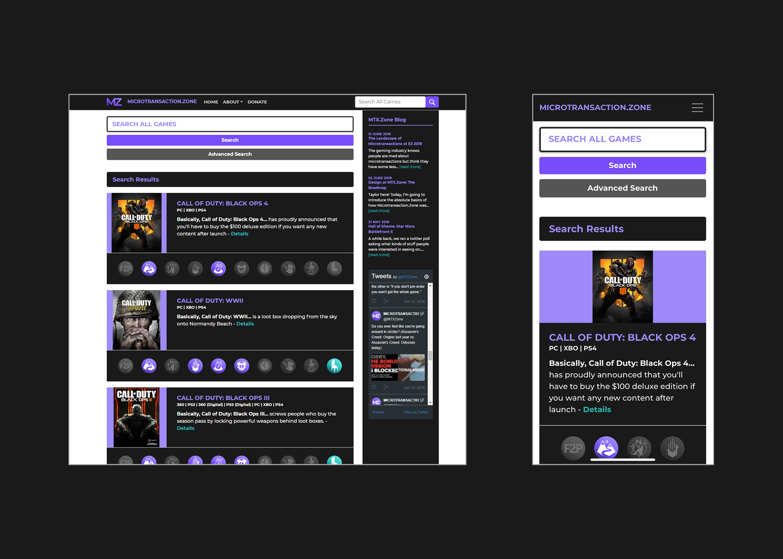The height and width of the screenshot is (559, 783).
Task: Click Embed link below the tweets
Action: click(x=378, y=412)
